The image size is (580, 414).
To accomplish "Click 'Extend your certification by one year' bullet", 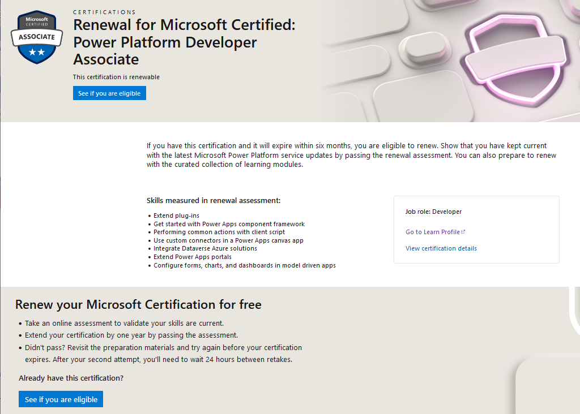I will (x=131, y=335).
